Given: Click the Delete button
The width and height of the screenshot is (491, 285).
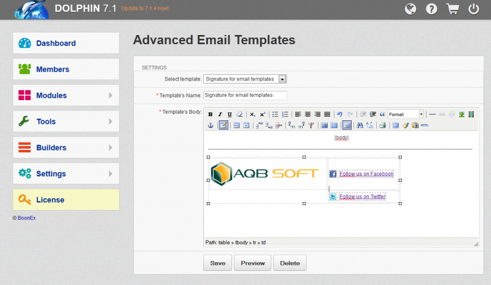Looking at the screenshot, I should pos(290,263).
